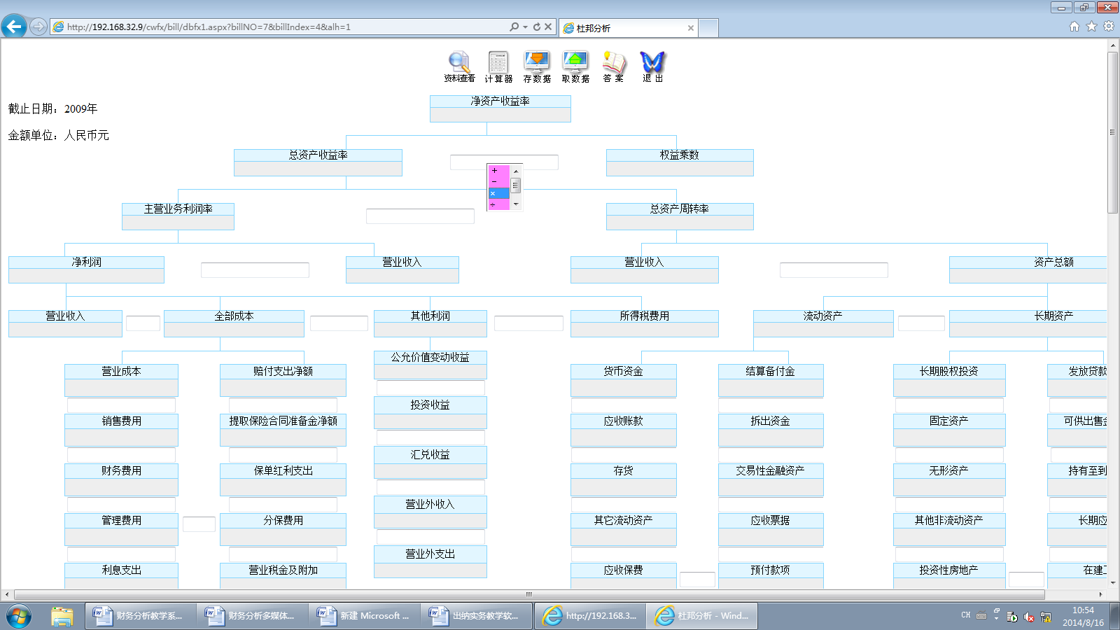Refresh the page with the reload icon
Screen dimensions: 1120x630
pyautogui.click(x=537, y=27)
